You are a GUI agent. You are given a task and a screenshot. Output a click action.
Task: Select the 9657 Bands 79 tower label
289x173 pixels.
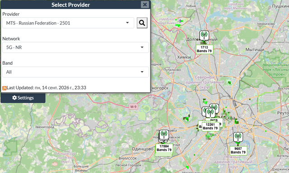238,150
